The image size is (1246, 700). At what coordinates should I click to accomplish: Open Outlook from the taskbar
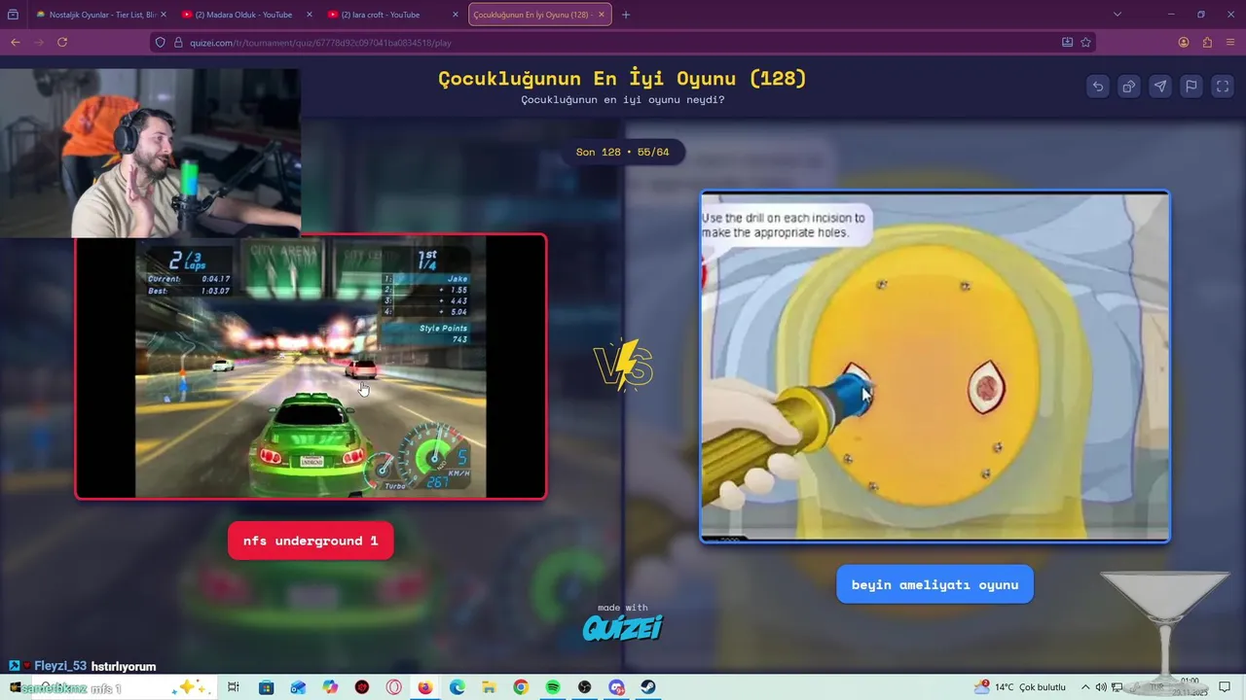click(x=298, y=687)
